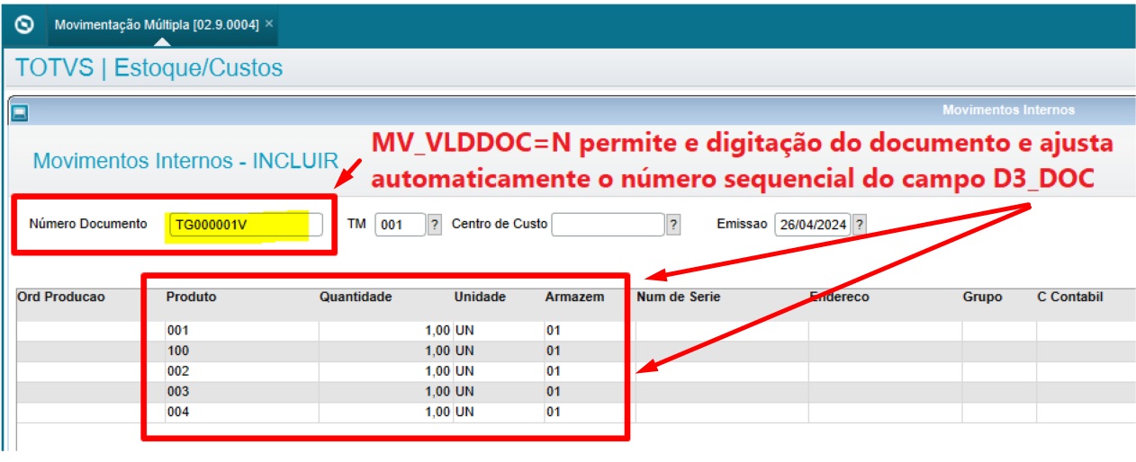Click the TM field with 001
The height and width of the screenshot is (462, 1136).
click(400, 225)
